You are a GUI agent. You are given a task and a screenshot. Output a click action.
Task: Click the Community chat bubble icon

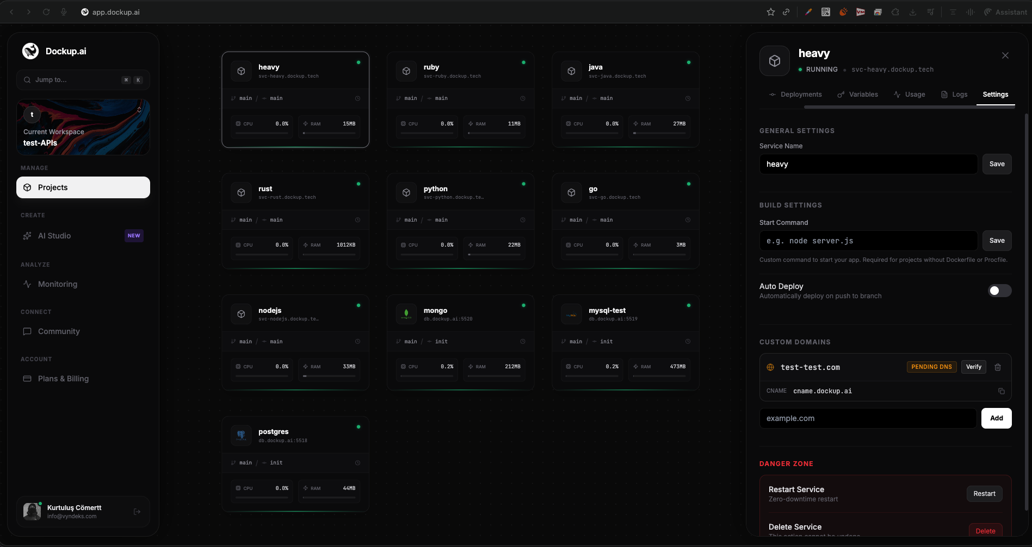(27, 331)
